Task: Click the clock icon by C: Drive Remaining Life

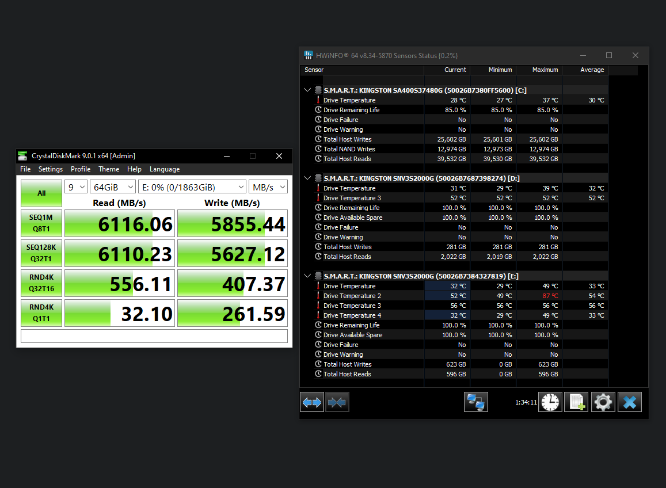Action: (318, 109)
